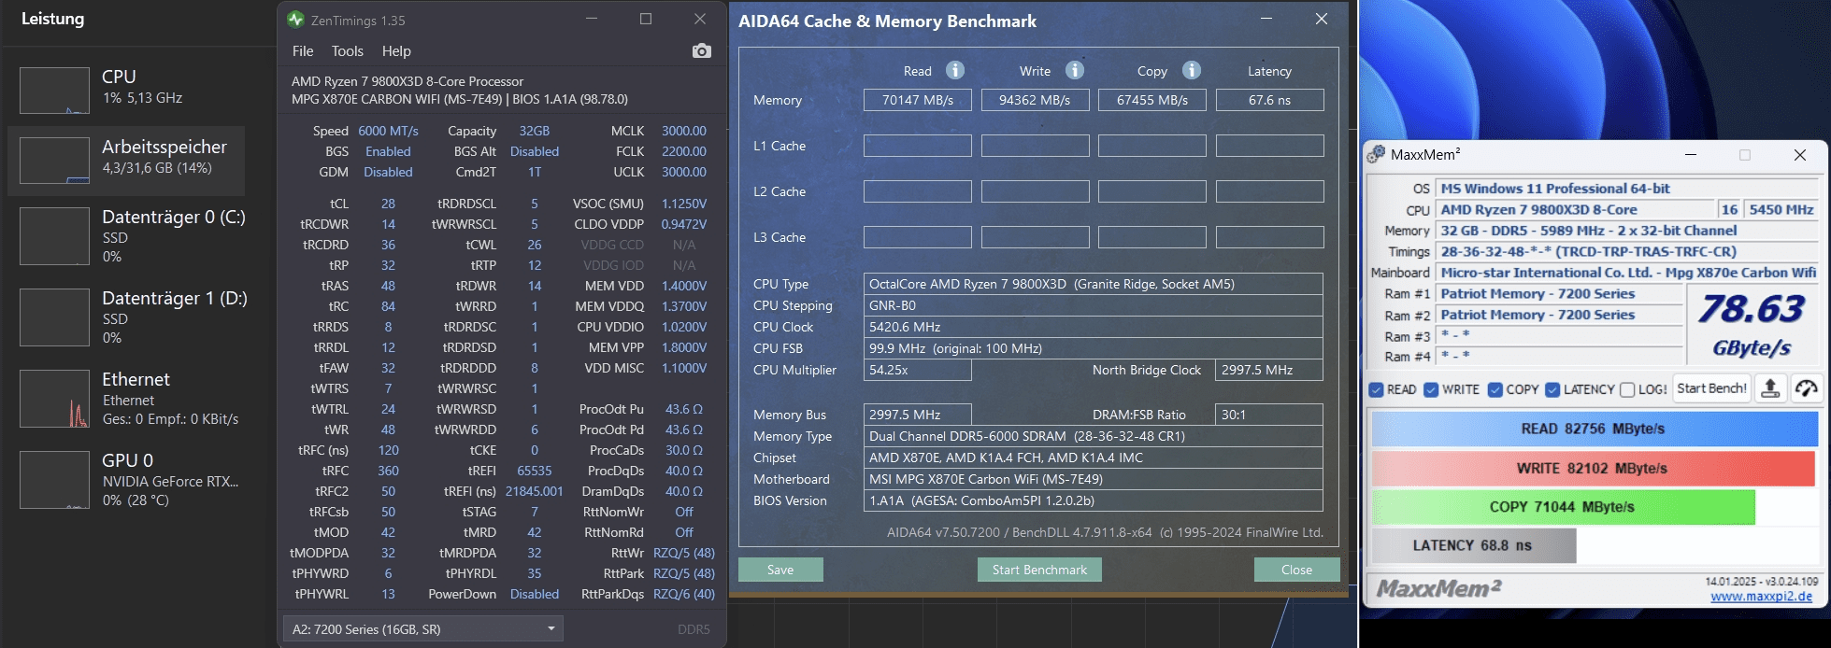Image resolution: width=1831 pixels, height=648 pixels.
Task: Click Start Benchmark in AIDA64
Action: point(1039,570)
